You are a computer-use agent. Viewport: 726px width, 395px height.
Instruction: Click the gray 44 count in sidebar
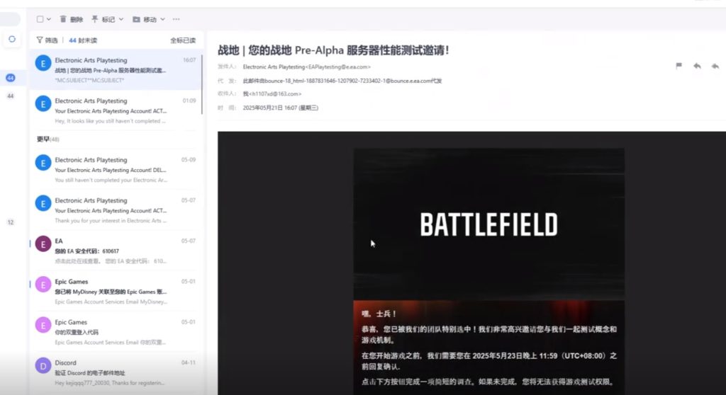click(10, 96)
